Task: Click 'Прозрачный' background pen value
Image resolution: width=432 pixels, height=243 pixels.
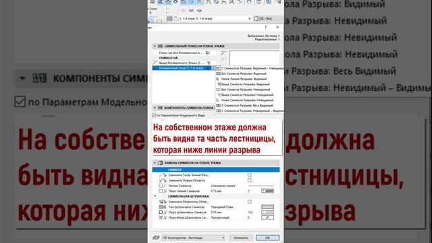Action: [220, 217]
